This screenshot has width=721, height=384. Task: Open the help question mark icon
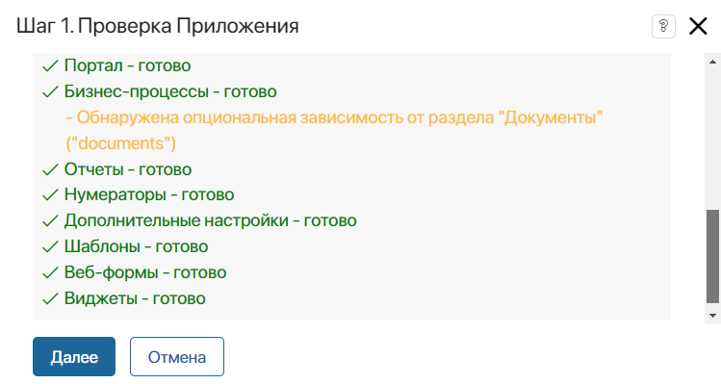point(663,26)
